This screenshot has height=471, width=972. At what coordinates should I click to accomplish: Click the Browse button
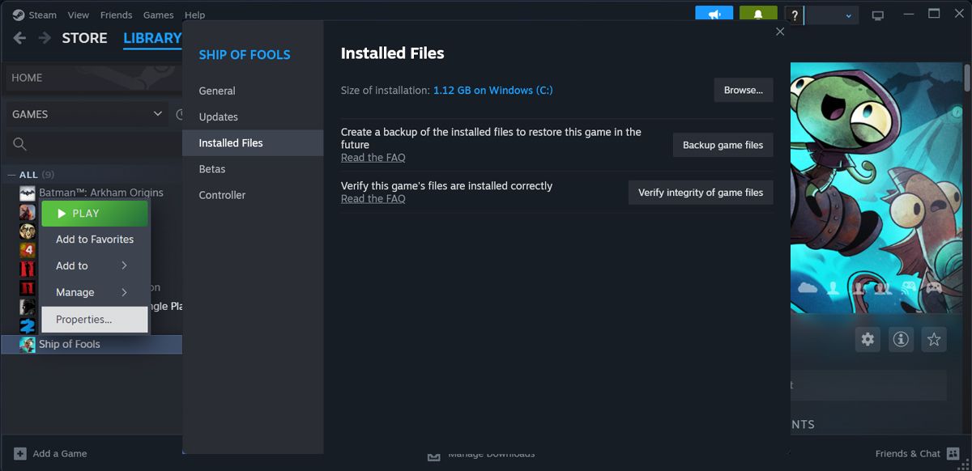[743, 90]
